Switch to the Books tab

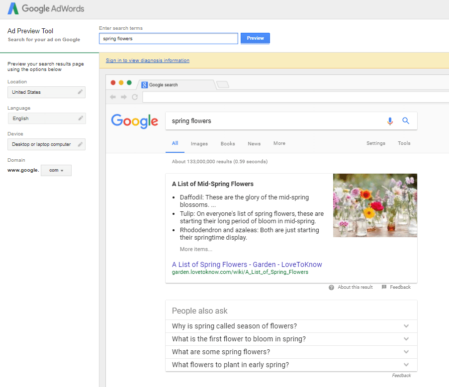point(228,143)
